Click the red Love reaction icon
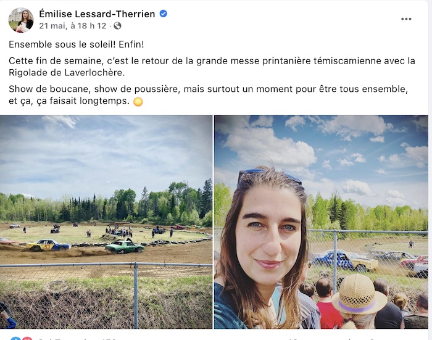 pyautogui.click(x=27, y=338)
